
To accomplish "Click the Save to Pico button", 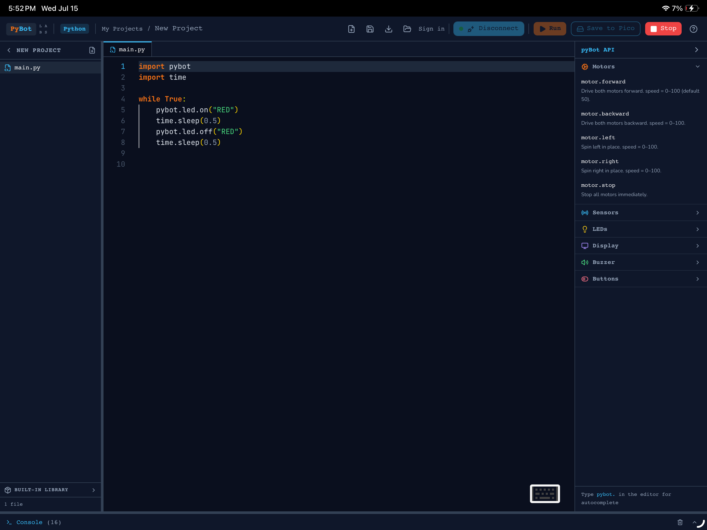I will [x=605, y=28].
